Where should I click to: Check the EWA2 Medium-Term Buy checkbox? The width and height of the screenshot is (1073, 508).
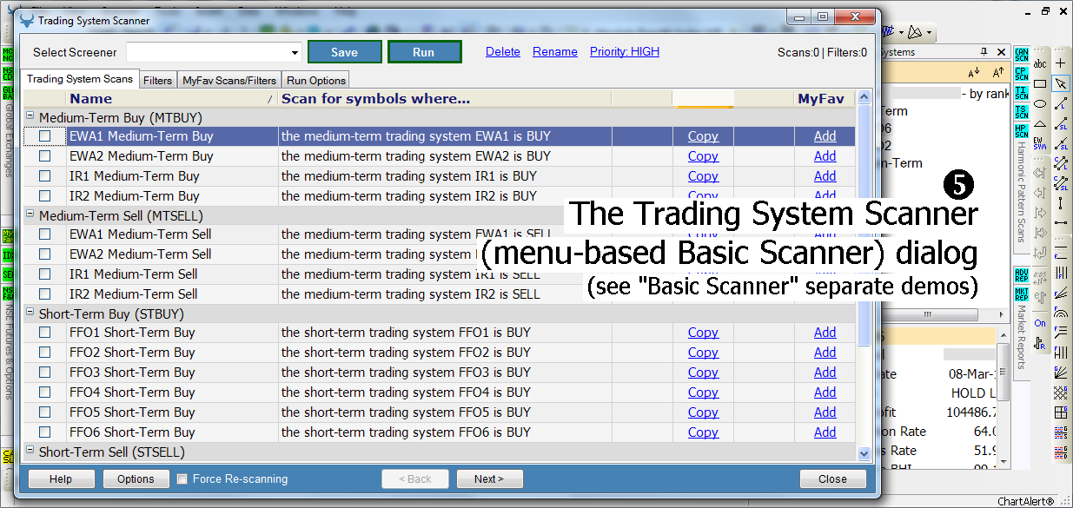point(44,156)
